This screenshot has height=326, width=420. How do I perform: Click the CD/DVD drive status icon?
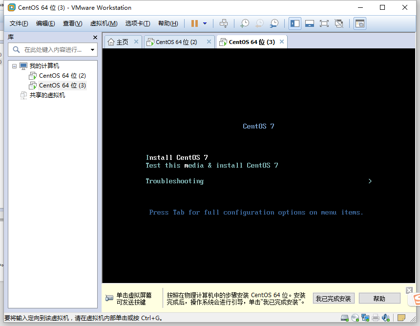click(355, 318)
